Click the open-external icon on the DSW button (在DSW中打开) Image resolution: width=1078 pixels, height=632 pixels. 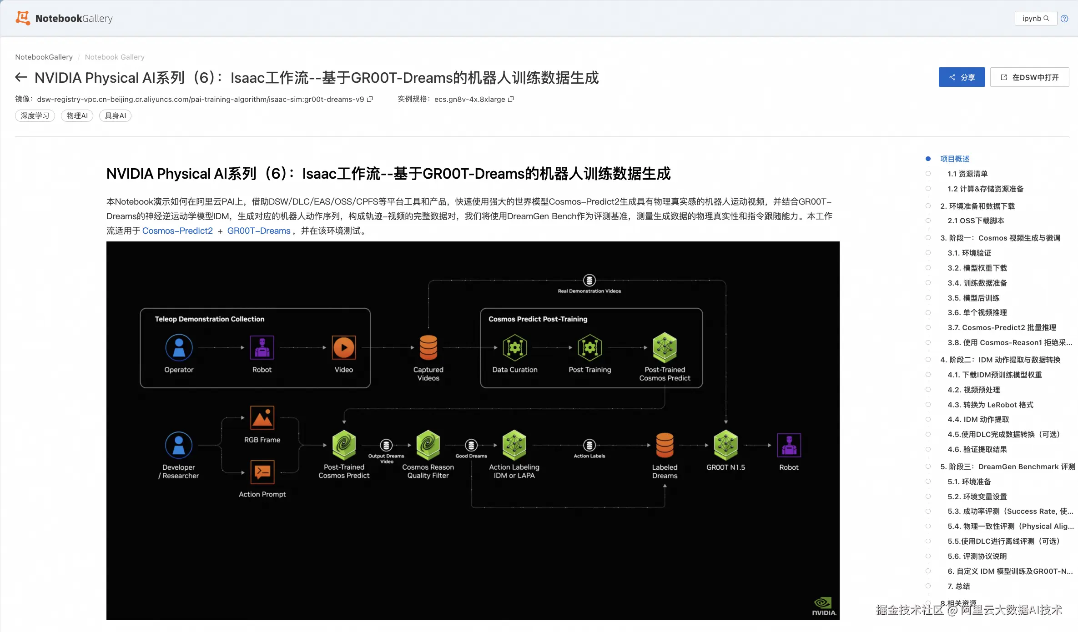click(x=1004, y=77)
